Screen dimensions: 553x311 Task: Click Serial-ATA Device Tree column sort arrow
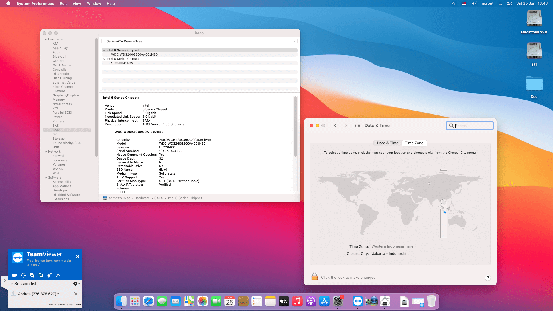[294, 41]
